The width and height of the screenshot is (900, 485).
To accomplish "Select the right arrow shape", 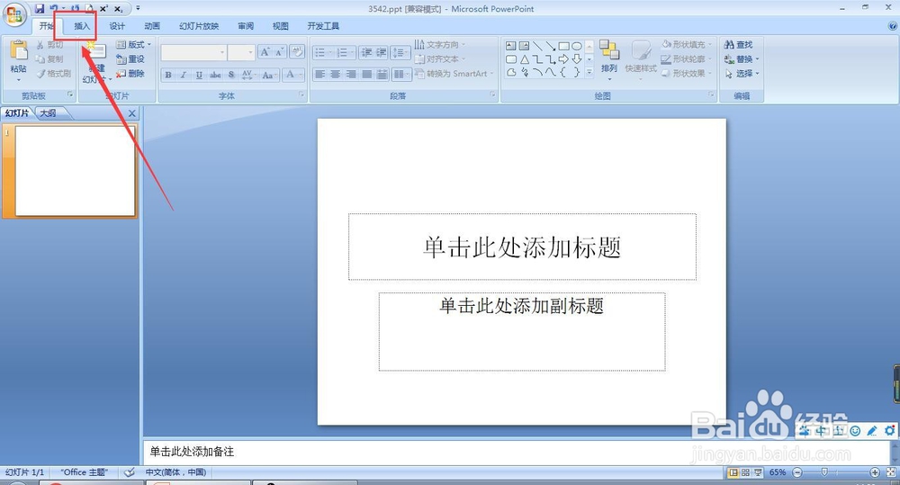I will tap(563, 59).
